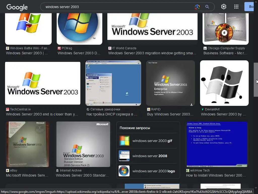This screenshot has width=258, height=194.
Task: Click the 'Internet Archive' source name
Action: (x=71, y=171)
